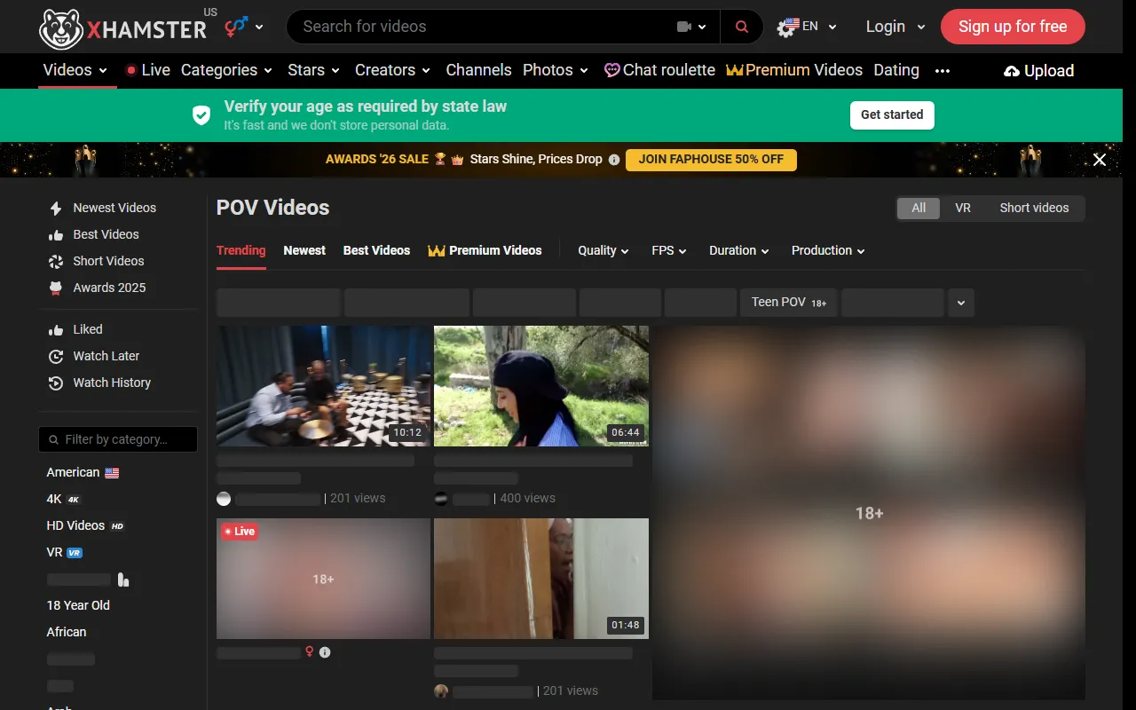
Task: Click uploader avatar beside 400 views
Action: pyautogui.click(x=441, y=499)
